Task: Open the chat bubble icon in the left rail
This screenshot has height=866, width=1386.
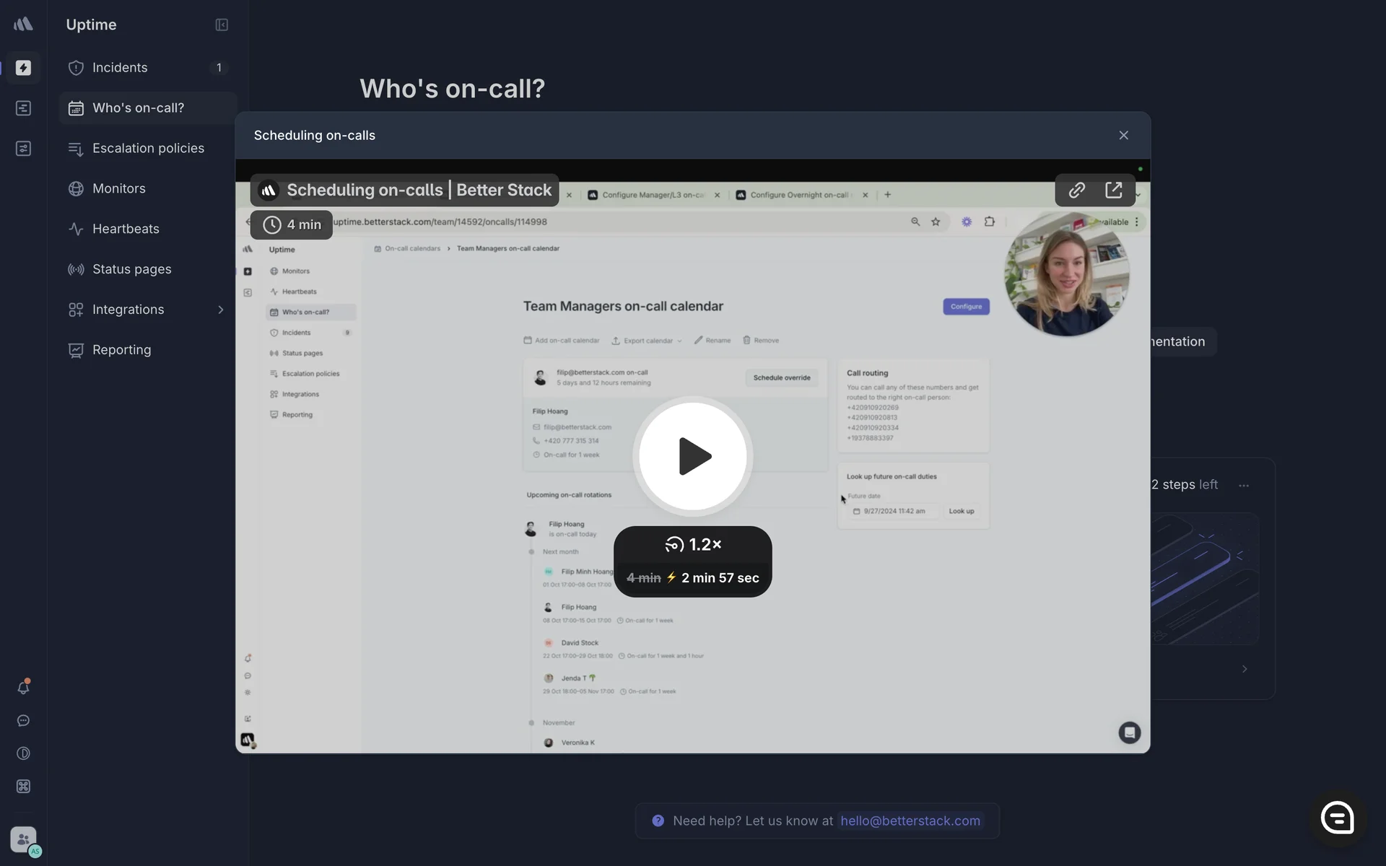Action: coord(23,721)
